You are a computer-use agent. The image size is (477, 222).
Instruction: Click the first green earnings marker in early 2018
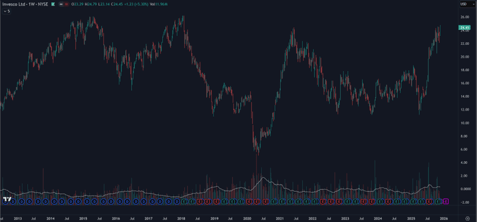(184, 201)
